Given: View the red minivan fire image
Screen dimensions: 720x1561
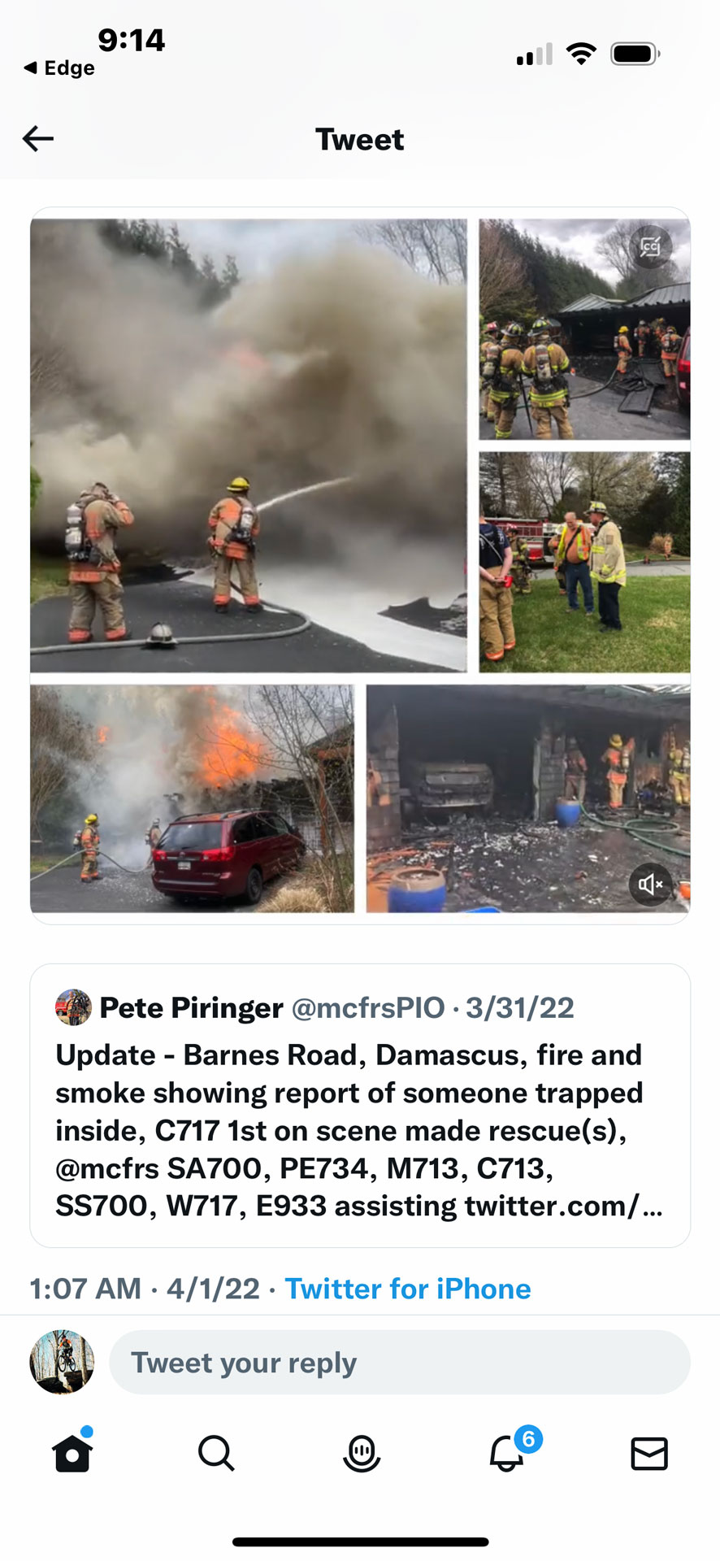Looking at the screenshot, I should (x=193, y=798).
